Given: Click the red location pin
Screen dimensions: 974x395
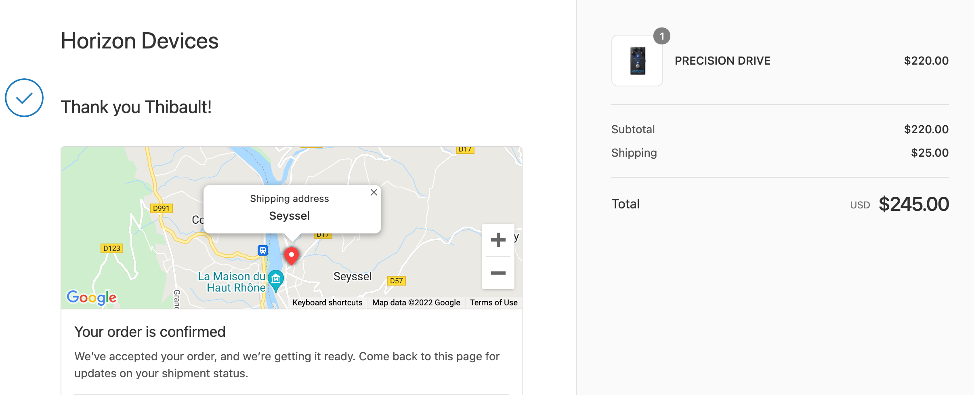Looking at the screenshot, I should 291,255.
